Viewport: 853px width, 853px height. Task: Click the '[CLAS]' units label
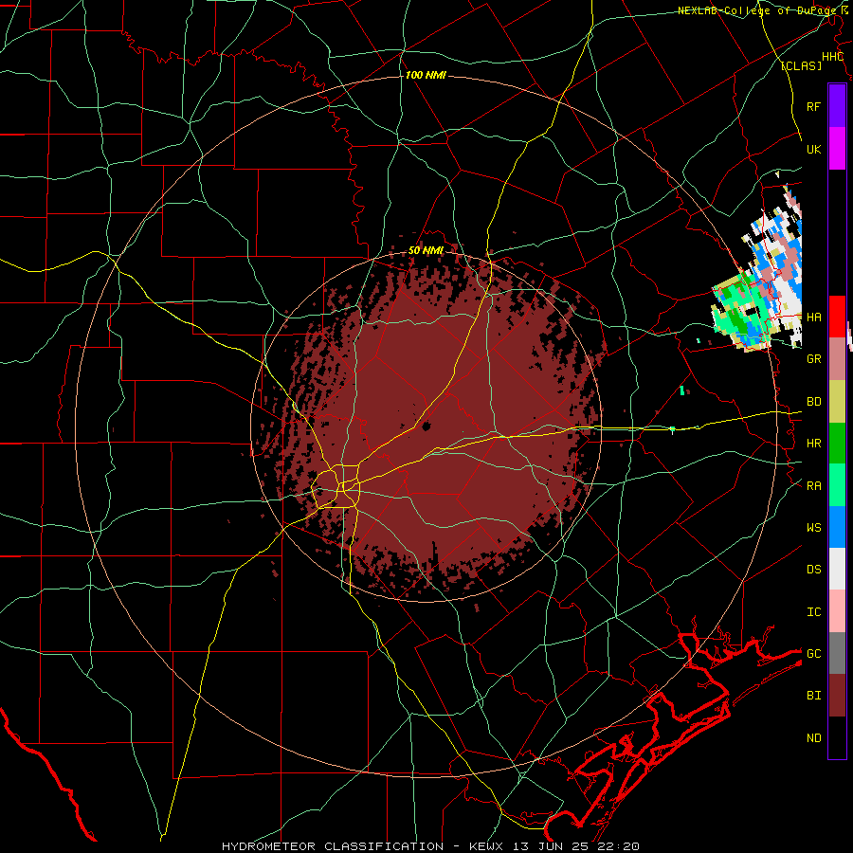click(801, 65)
